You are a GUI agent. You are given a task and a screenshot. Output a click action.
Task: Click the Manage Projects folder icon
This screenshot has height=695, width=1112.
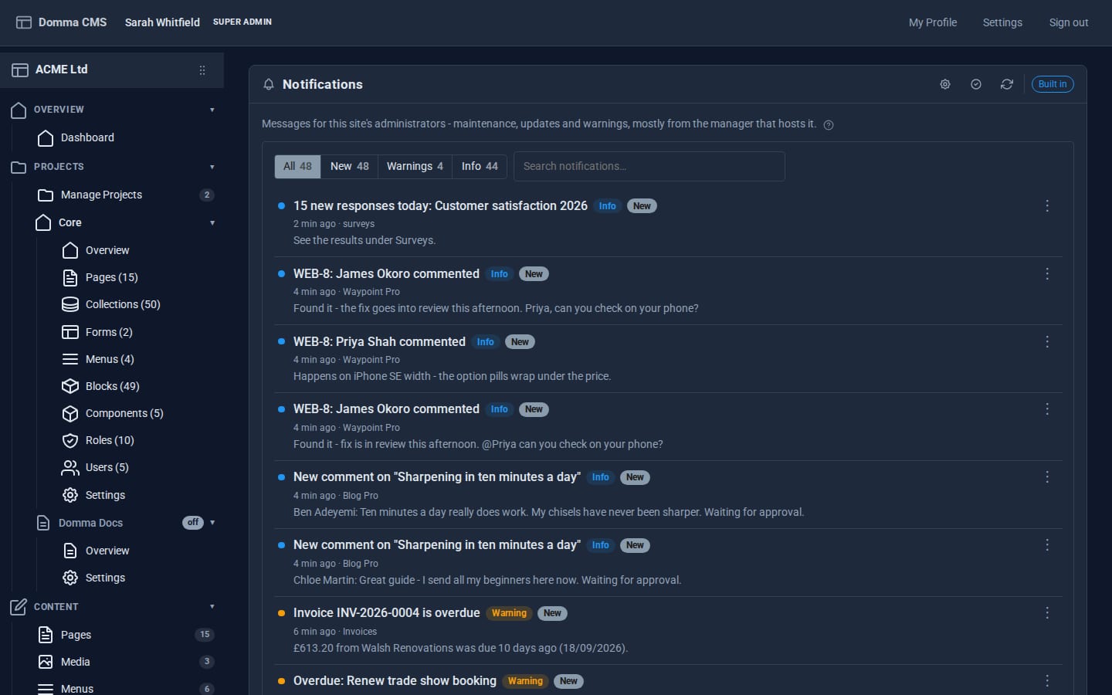point(46,195)
